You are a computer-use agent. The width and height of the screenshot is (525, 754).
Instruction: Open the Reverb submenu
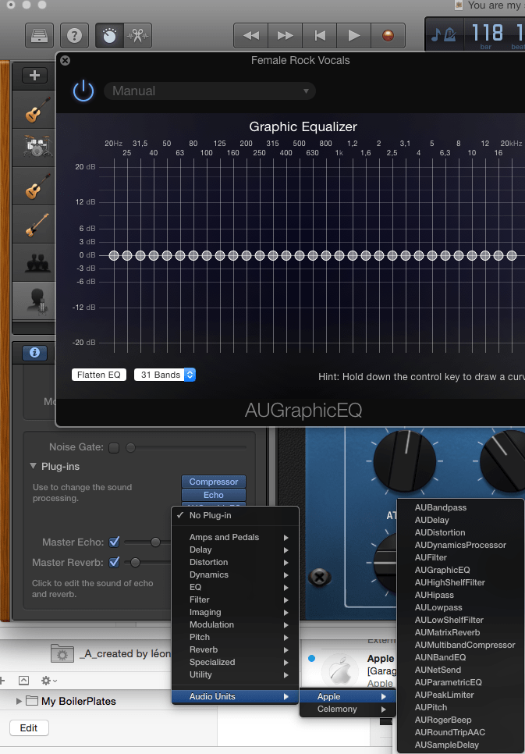(236, 649)
